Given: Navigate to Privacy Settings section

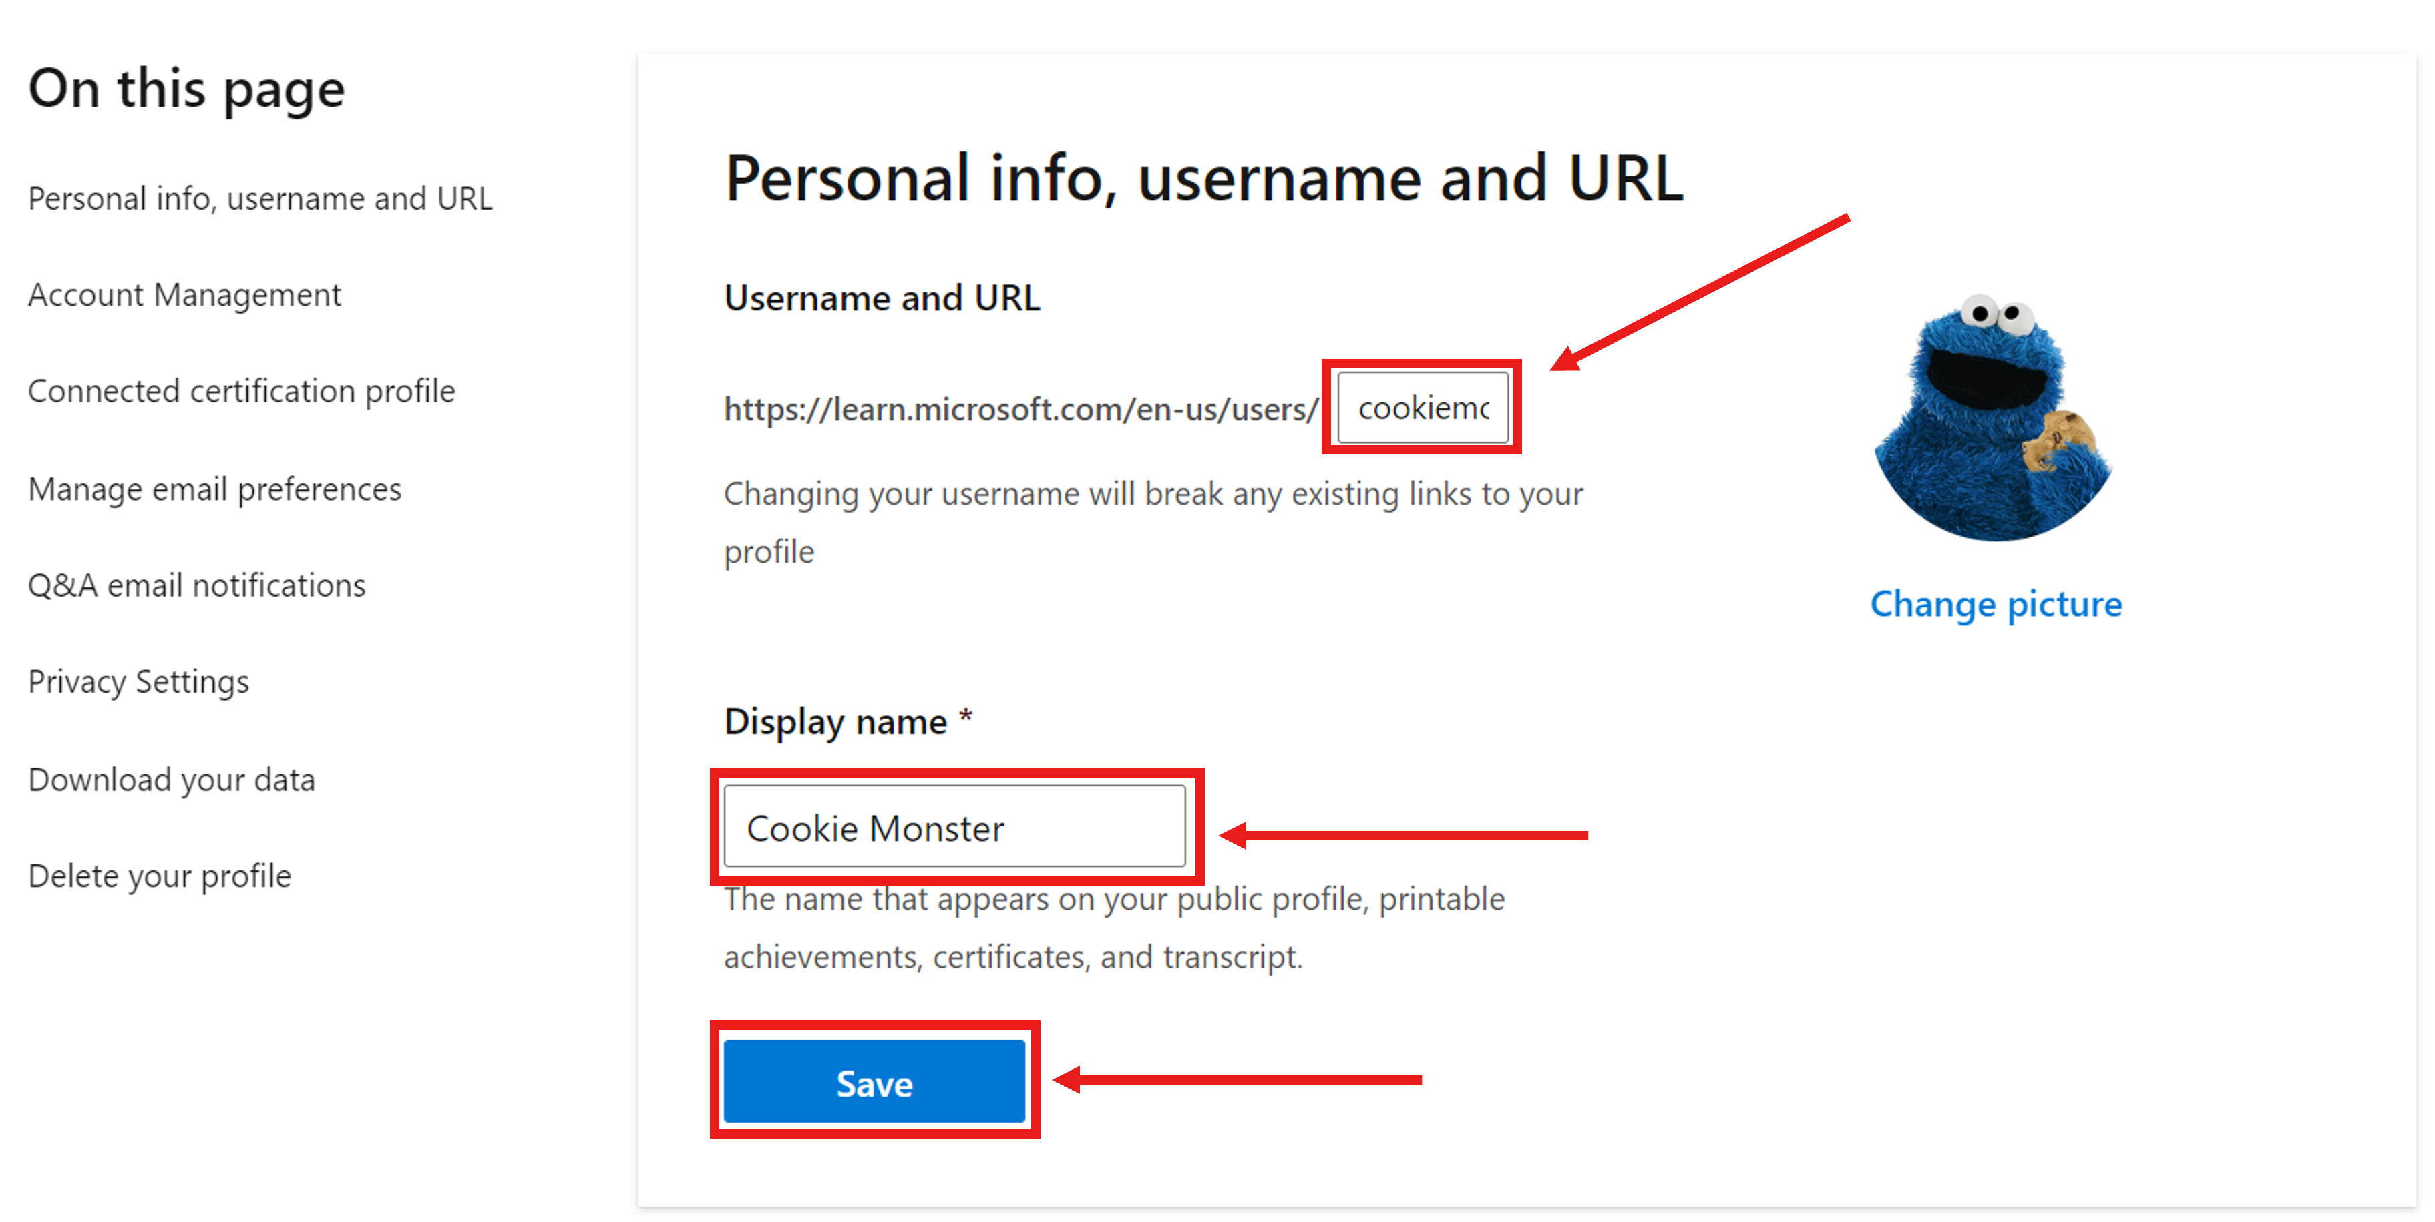Looking at the screenshot, I should 139,681.
